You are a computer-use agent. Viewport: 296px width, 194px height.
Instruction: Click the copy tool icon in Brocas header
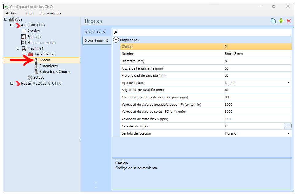click(273, 21)
